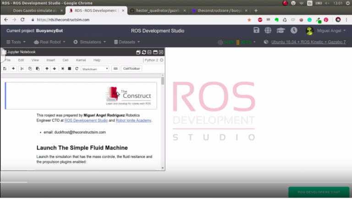Click the save project disk icon
The height and width of the screenshot is (199, 352).
click(x=256, y=30)
